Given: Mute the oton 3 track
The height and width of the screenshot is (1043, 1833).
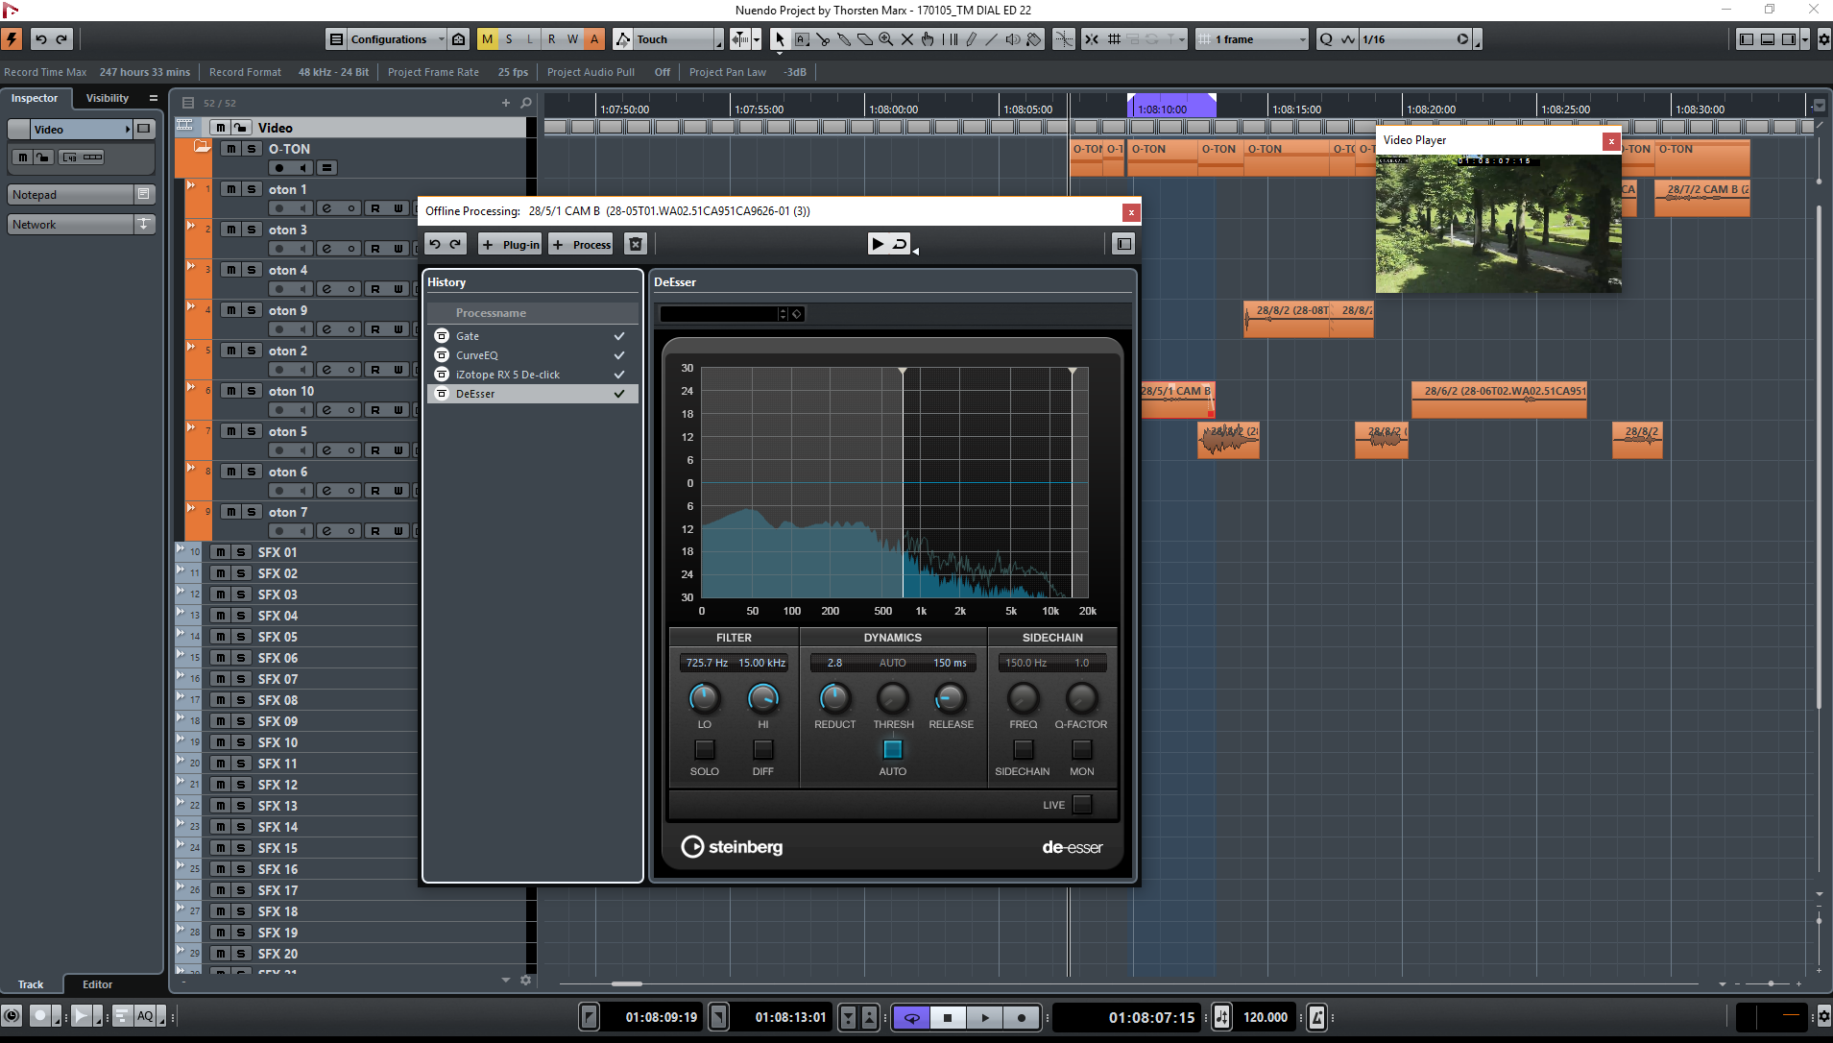Looking at the screenshot, I should tap(231, 230).
